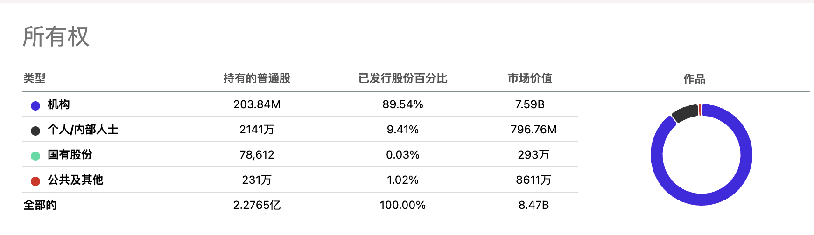Click the 作品 chart heading
Screen dimensions: 814x235
(x=694, y=79)
